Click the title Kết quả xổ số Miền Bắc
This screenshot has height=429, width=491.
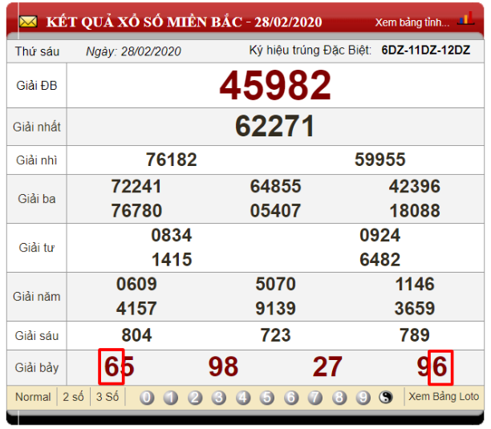(x=184, y=21)
